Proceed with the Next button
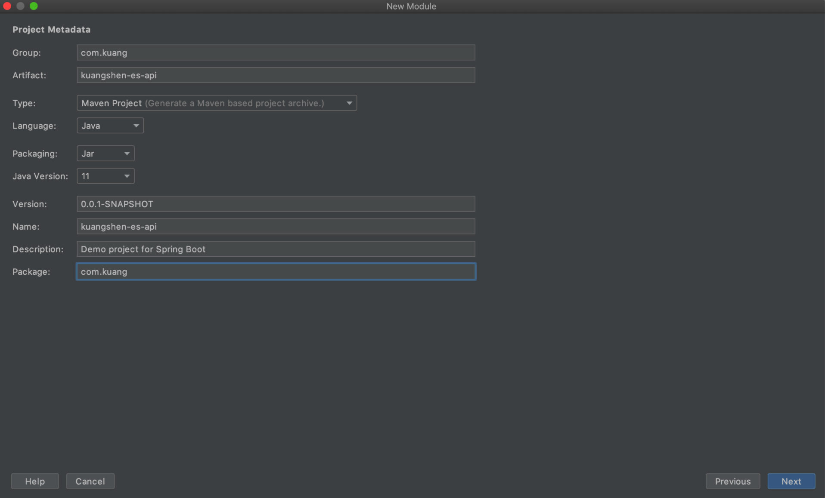The width and height of the screenshot is (825, 498). pyautogui.click(x=791, y=481)
